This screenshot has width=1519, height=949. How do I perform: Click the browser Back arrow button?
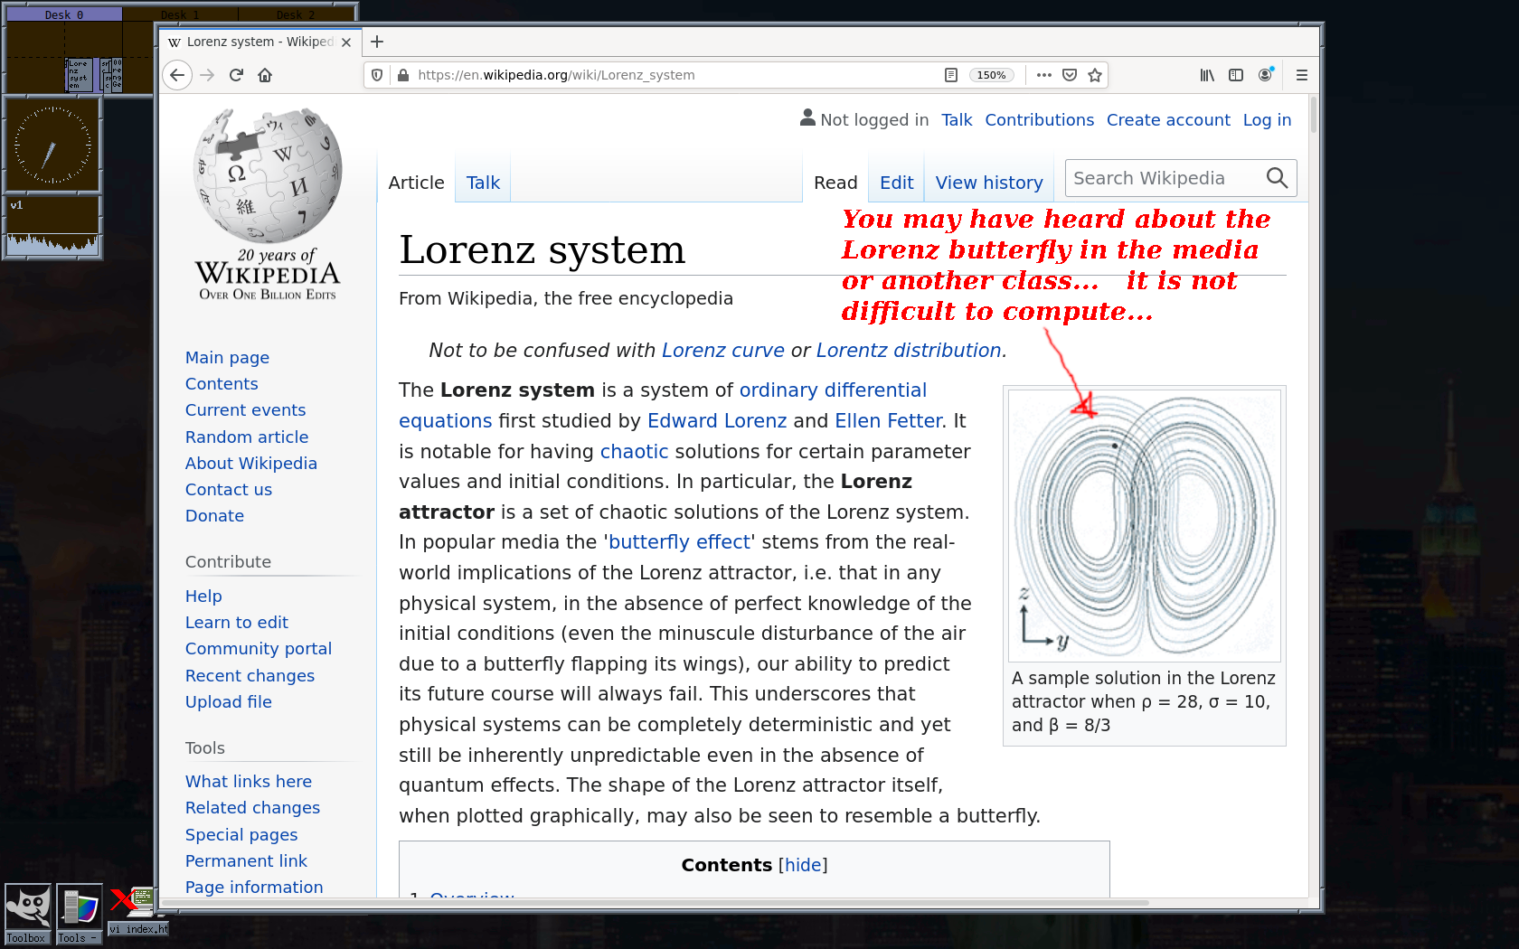(x=178, y=75)
